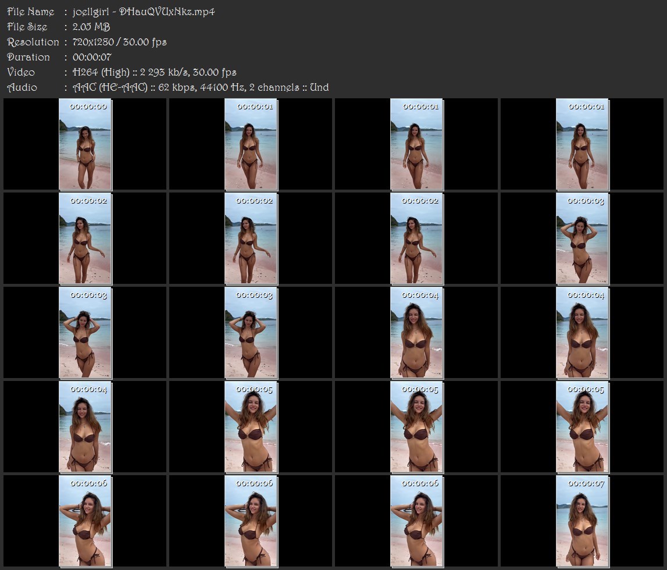Viewport: 667px width, 570px height.
Task: Click the file name joellgirl - DHauQVUxNkz.mp4
Action: pyautogui.click(x=144, y=12)
